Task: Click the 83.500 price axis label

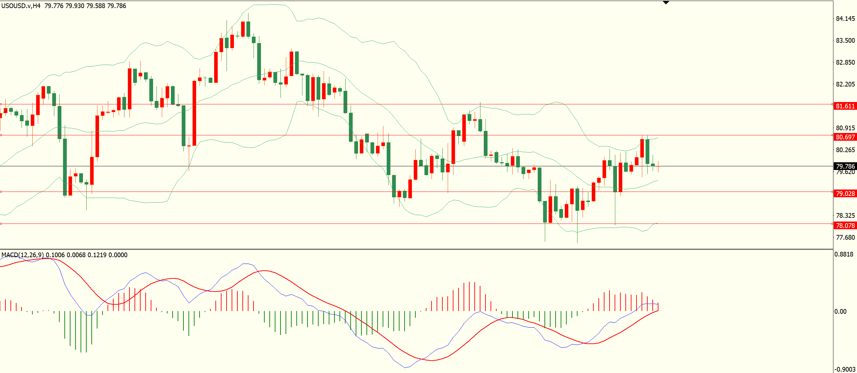Action: coord(845,40)
